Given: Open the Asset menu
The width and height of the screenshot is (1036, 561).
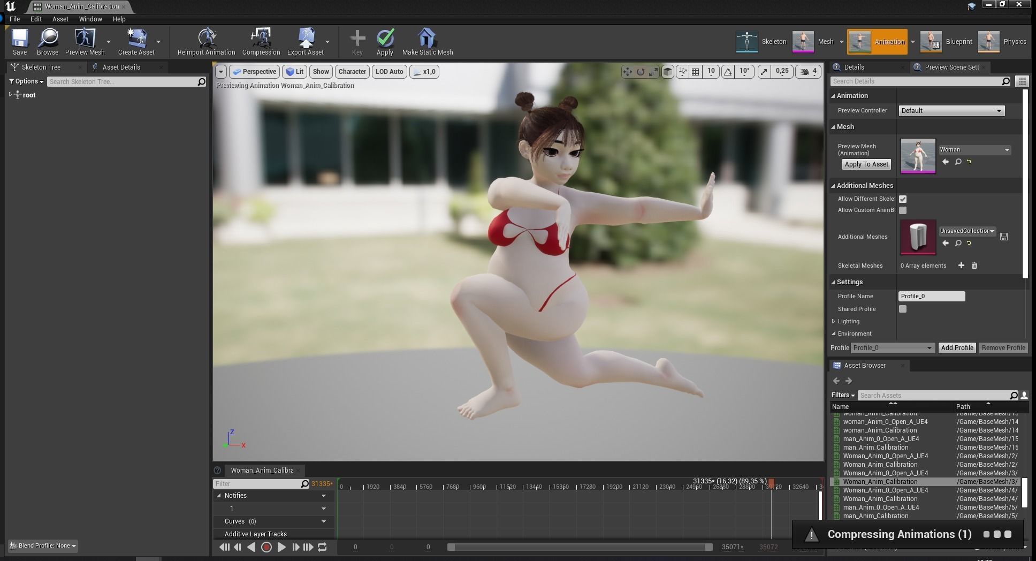Looking at the screenshot, I should [x=60, y=19].
